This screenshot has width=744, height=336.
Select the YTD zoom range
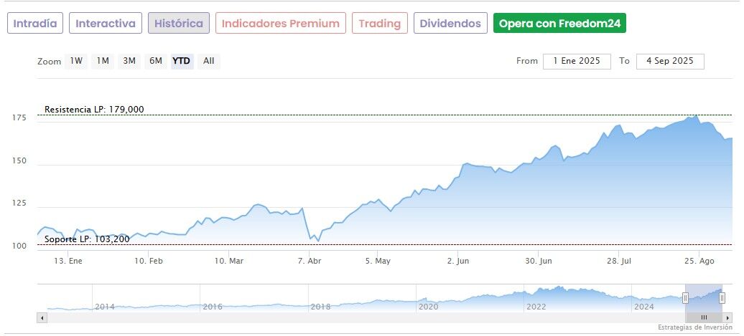point(182,61)
